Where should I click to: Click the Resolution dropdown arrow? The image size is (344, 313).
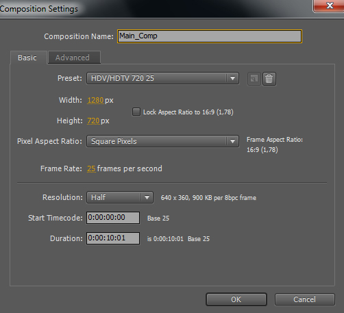[147, 197]
